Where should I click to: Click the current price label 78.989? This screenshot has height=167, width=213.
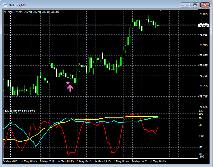203,26
